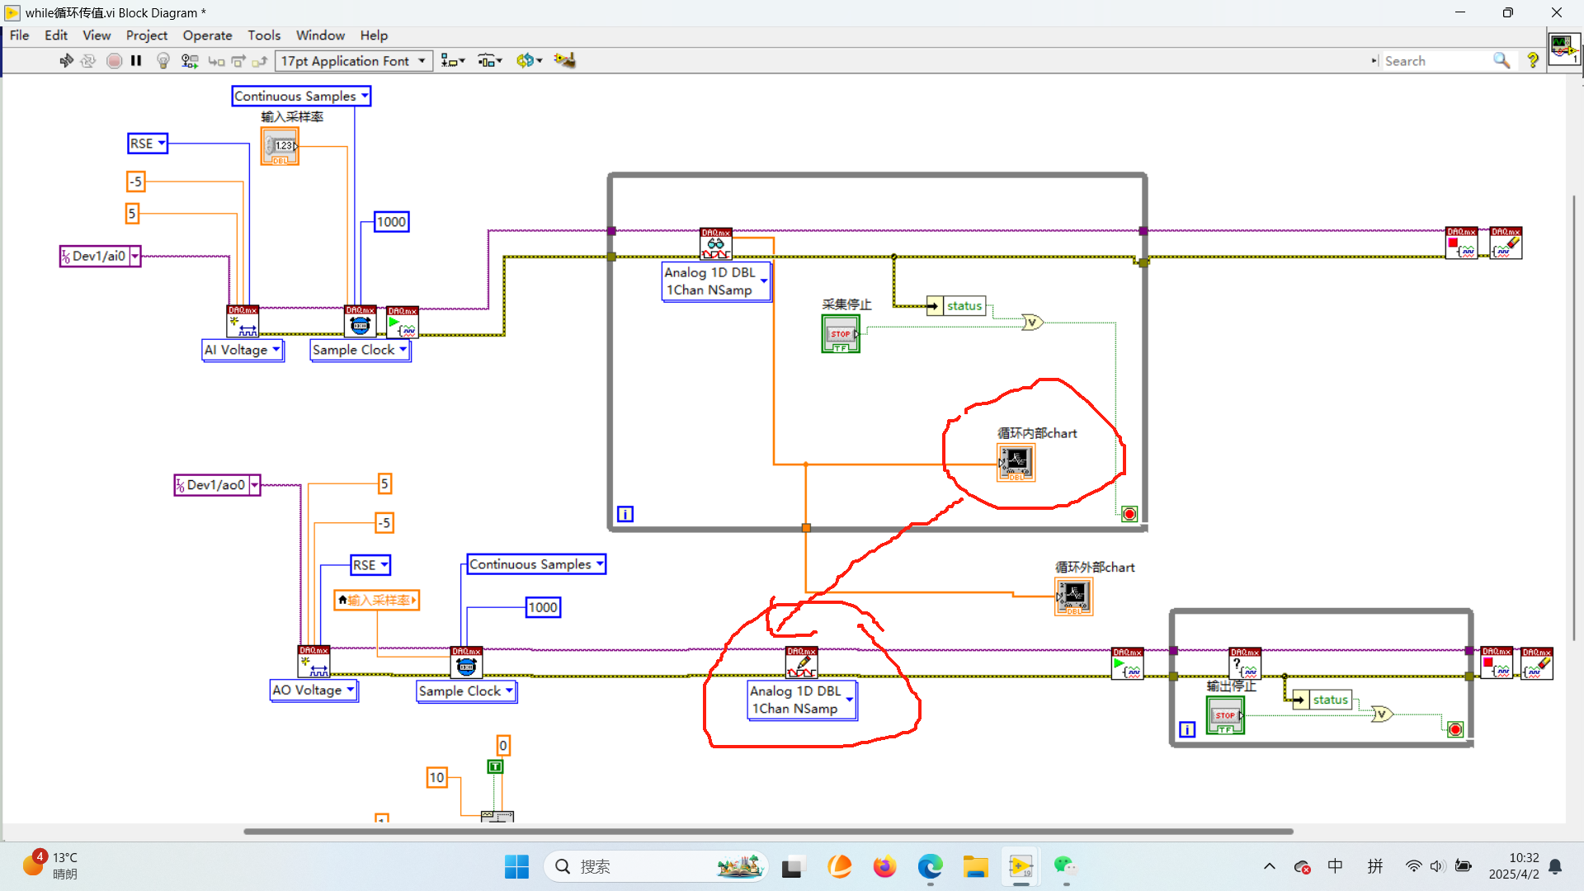
Task: Open the Operate menu
Action: point(207,35)
